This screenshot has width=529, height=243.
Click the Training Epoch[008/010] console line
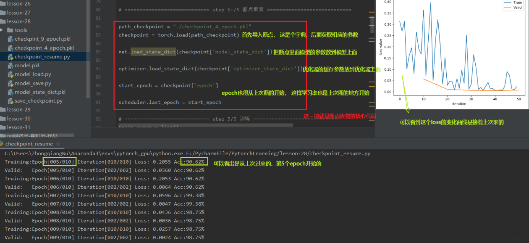click(105, 212)
